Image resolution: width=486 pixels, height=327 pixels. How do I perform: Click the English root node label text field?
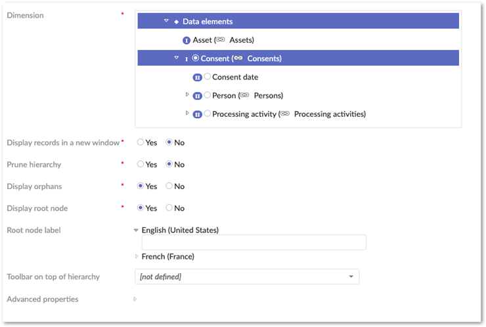[254, 242]
